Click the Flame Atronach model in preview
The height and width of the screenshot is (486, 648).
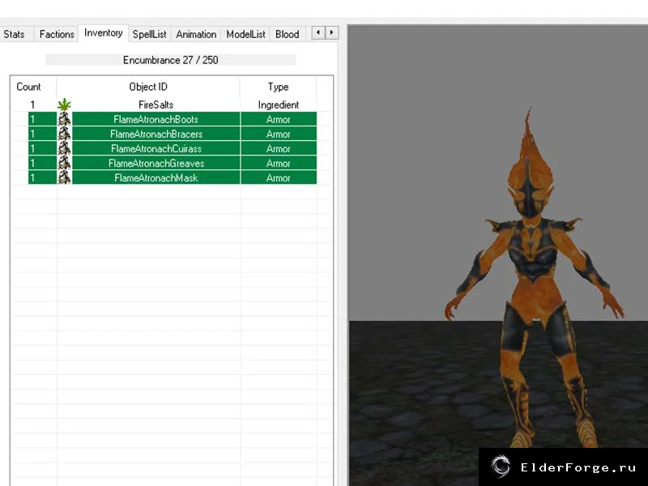coord(533,281)
